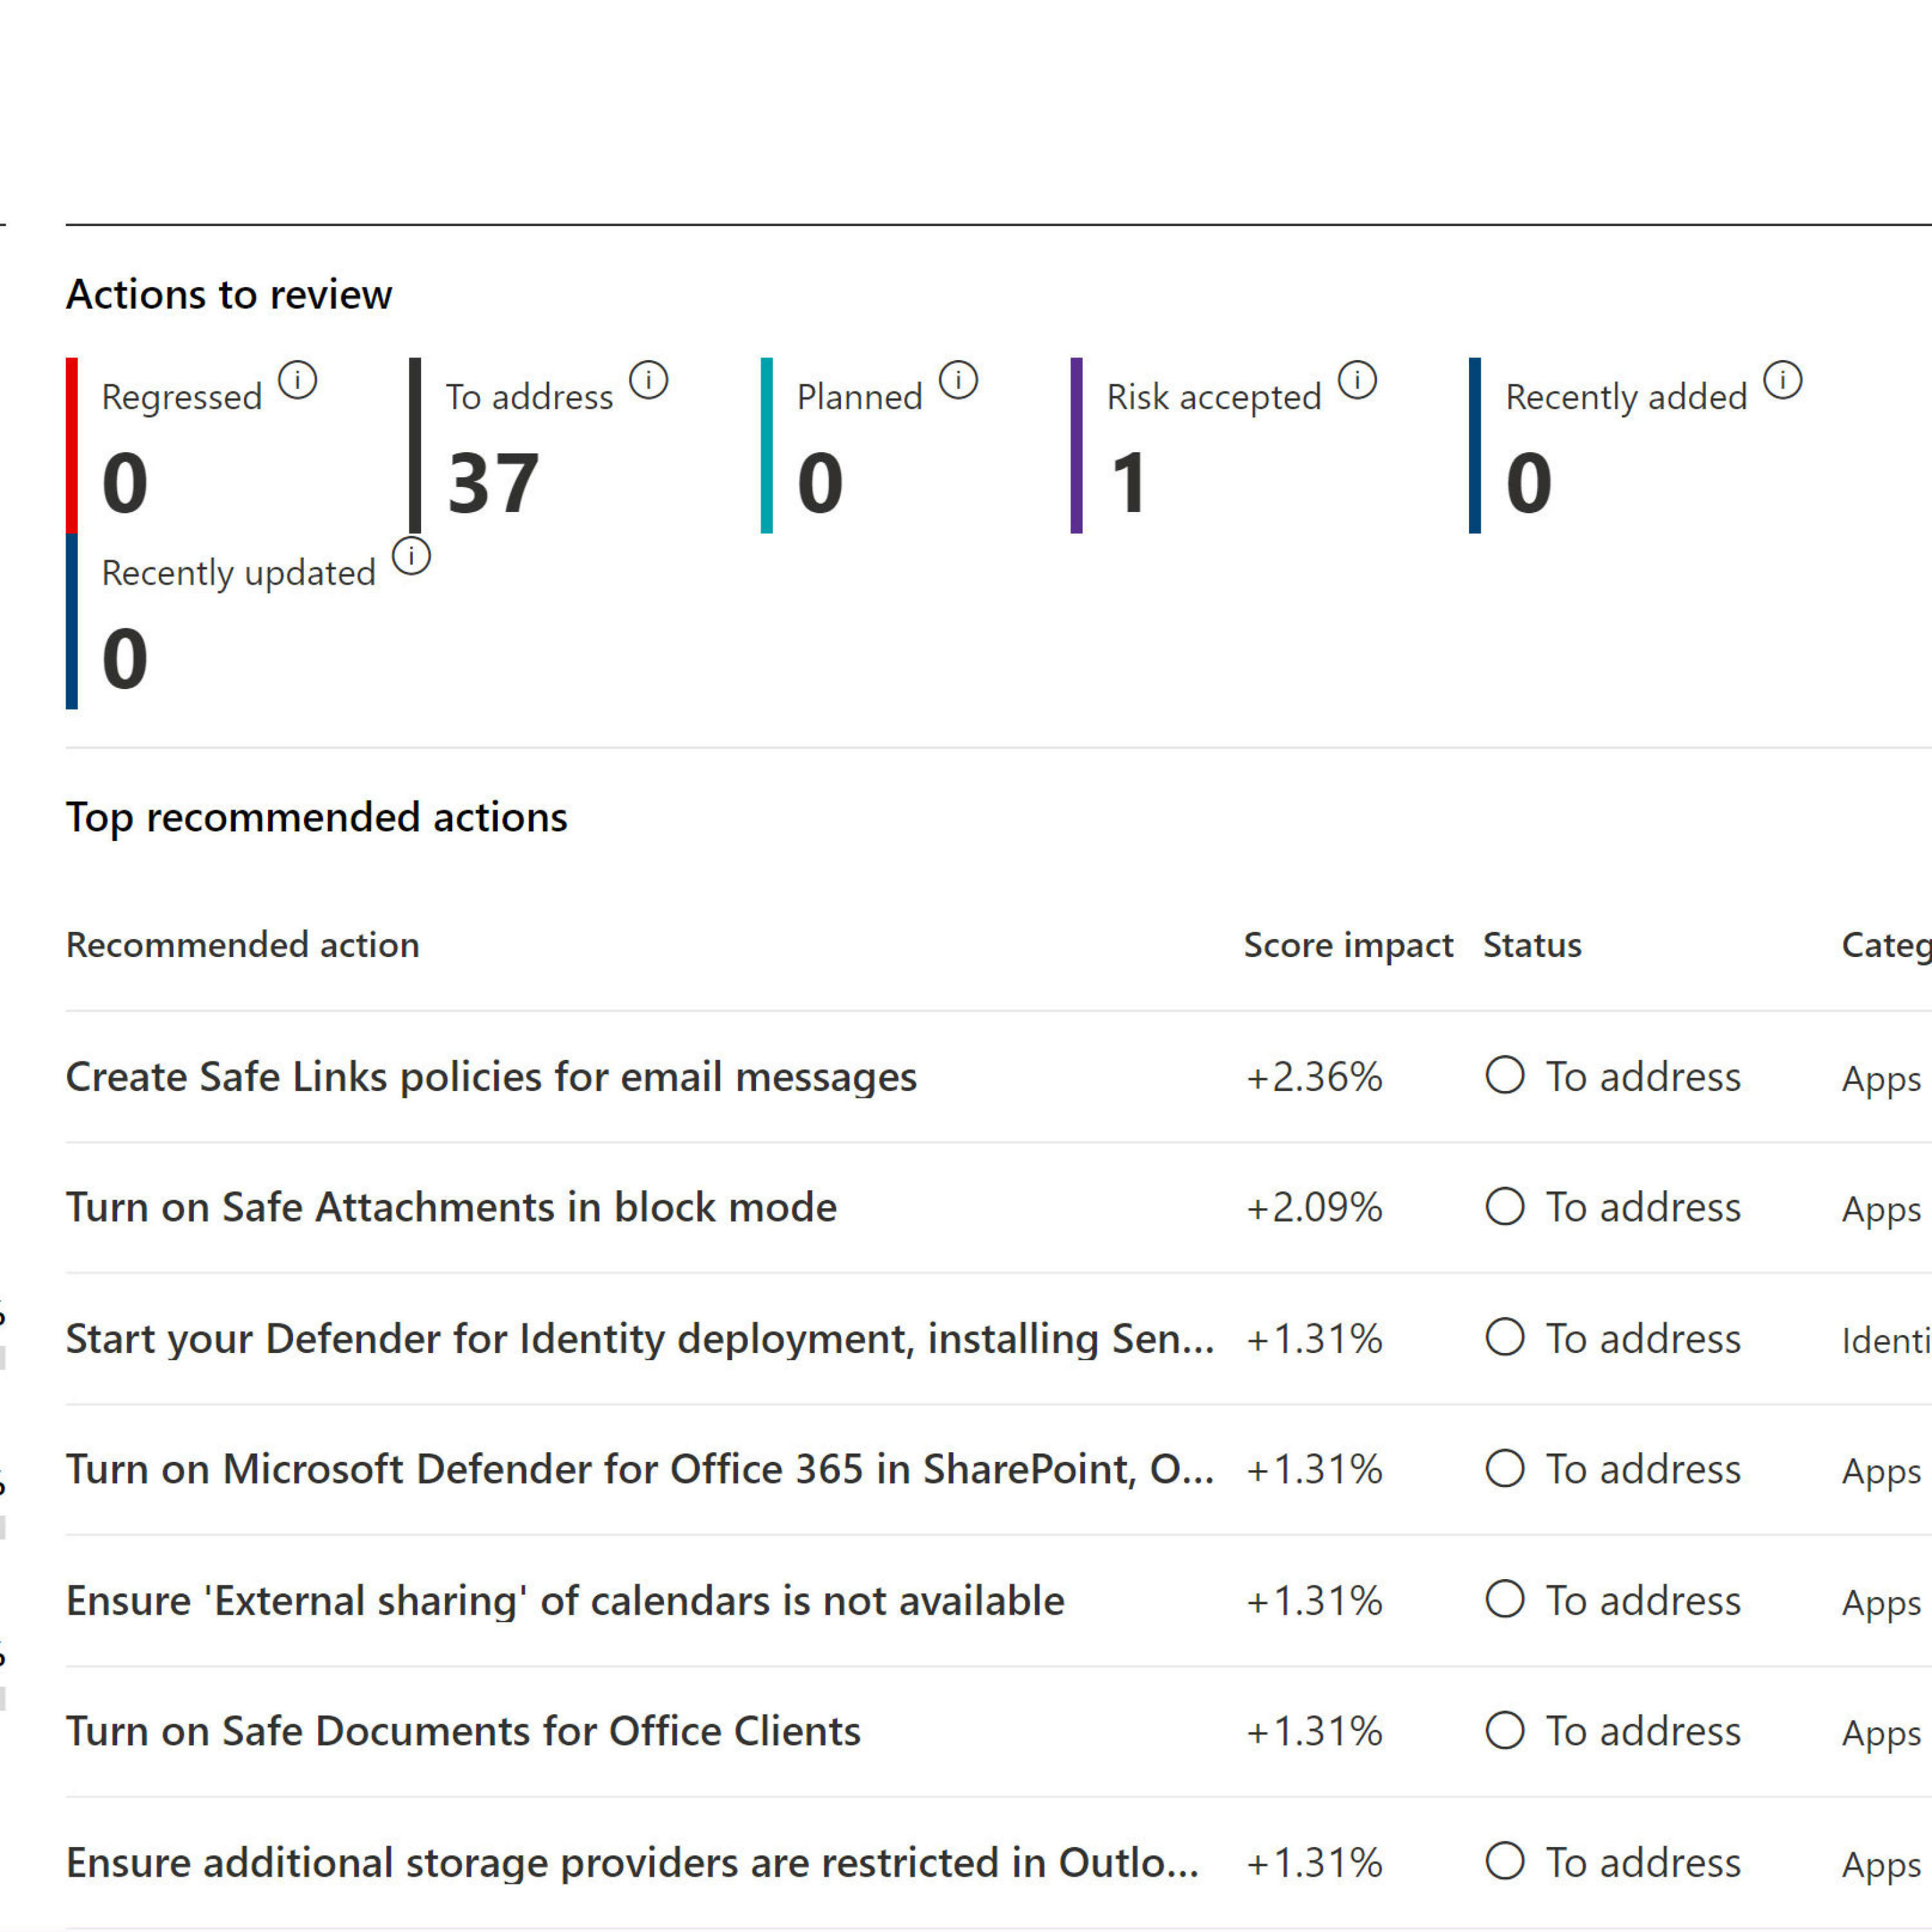Click status circle for External sharing row
Image resolution: width=1932 pixels, height=1932 pixels.
pos(1504,1600)
